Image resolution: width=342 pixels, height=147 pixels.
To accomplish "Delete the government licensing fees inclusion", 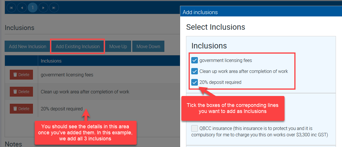I will coord(21,75).
